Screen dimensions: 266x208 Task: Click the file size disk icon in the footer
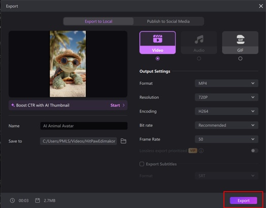click(x=38, y=200)
